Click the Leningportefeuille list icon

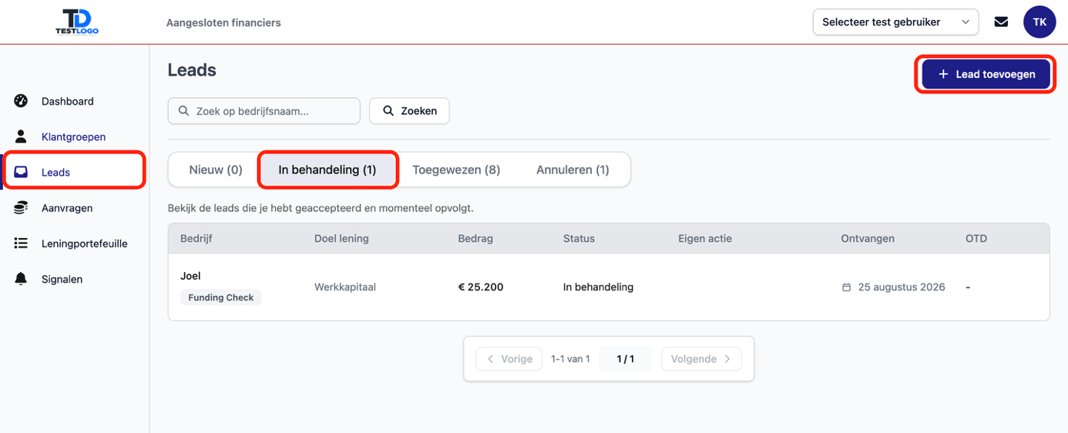click(21, 243)
